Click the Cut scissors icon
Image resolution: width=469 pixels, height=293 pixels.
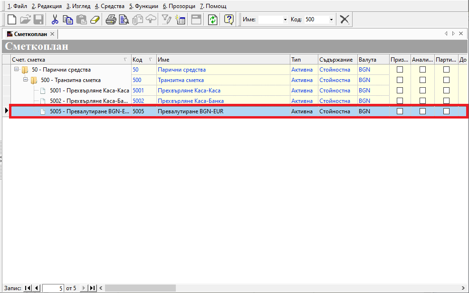pos(55,19)
